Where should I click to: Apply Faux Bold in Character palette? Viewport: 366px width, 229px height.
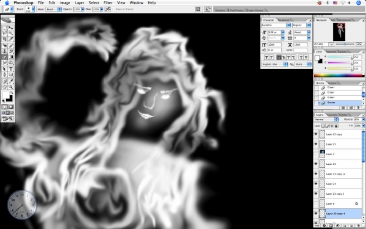(x=267, y=57)
